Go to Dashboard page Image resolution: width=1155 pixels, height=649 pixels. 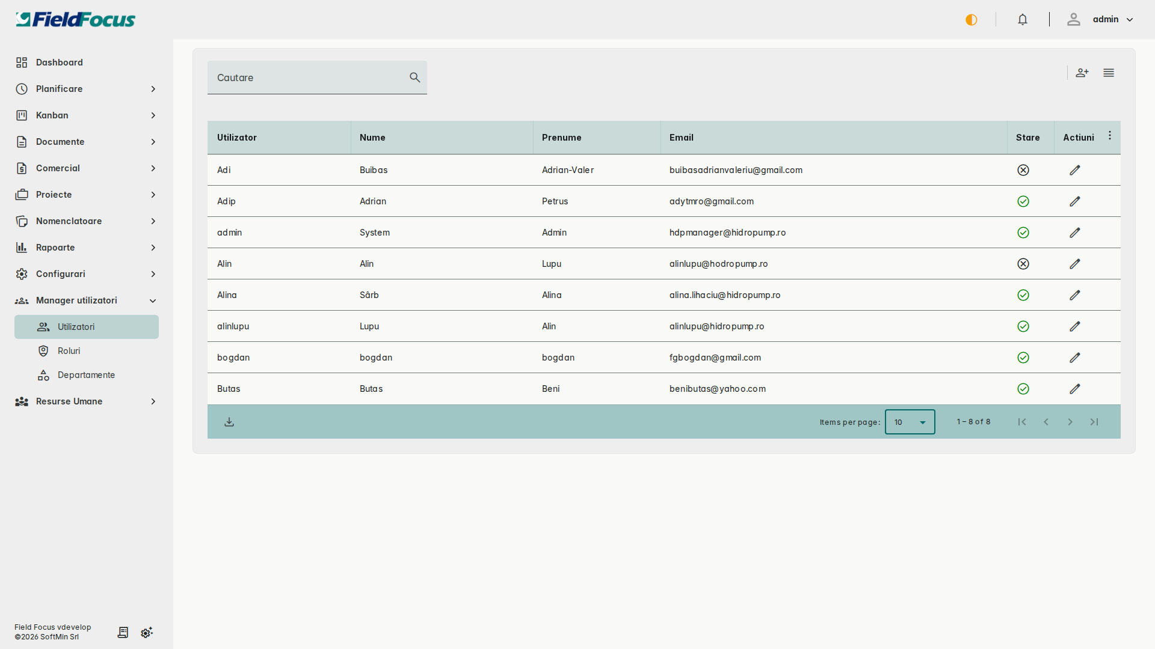pos(59,62)
